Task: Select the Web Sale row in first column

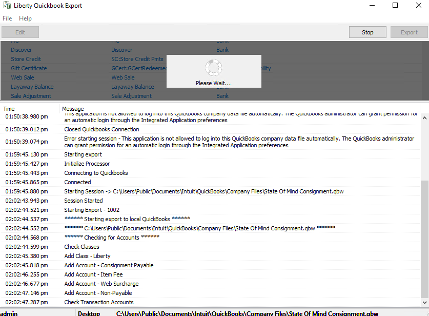Action: click(23, 77)
